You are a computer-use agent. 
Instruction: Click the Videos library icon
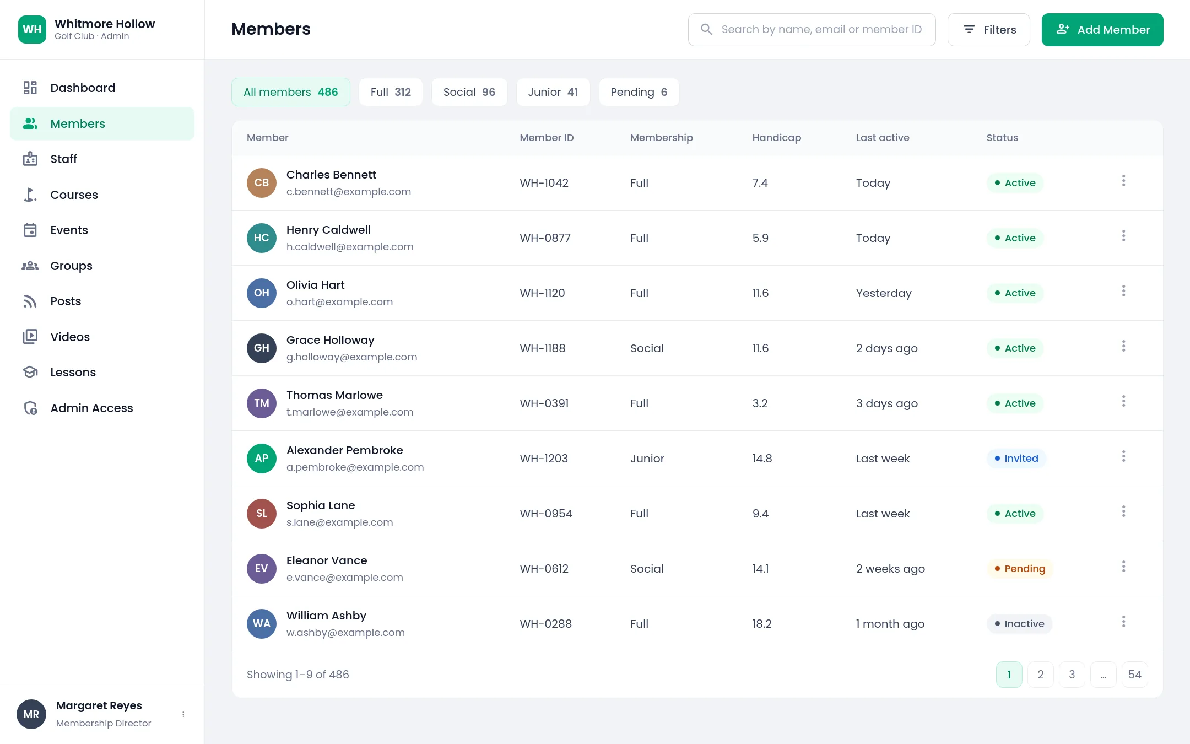point(30,337)
